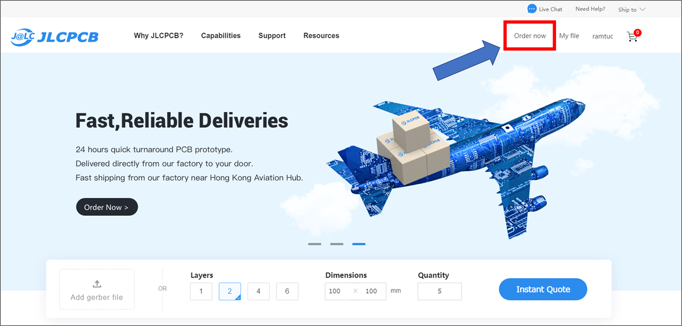Choose the 2 layers option
Viewport: 682px width, 326px height.
pos(230,291)
